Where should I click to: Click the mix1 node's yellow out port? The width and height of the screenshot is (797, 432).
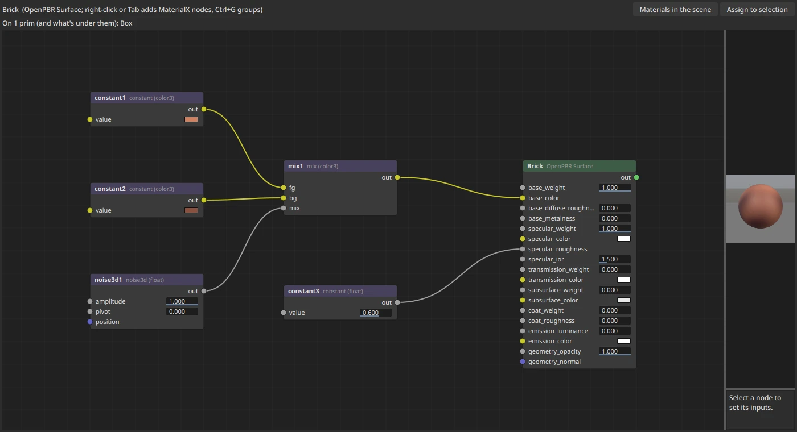pyautogui.click(x=397, y=177)
